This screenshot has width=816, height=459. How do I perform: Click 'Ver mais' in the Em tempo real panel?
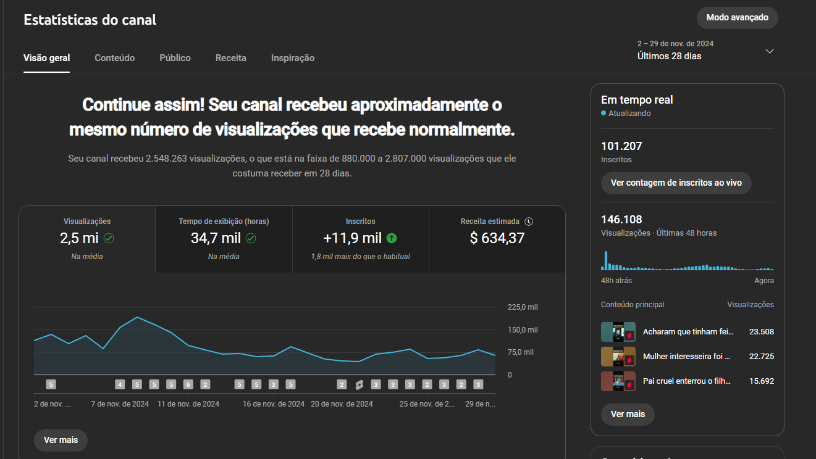point(628,415)
